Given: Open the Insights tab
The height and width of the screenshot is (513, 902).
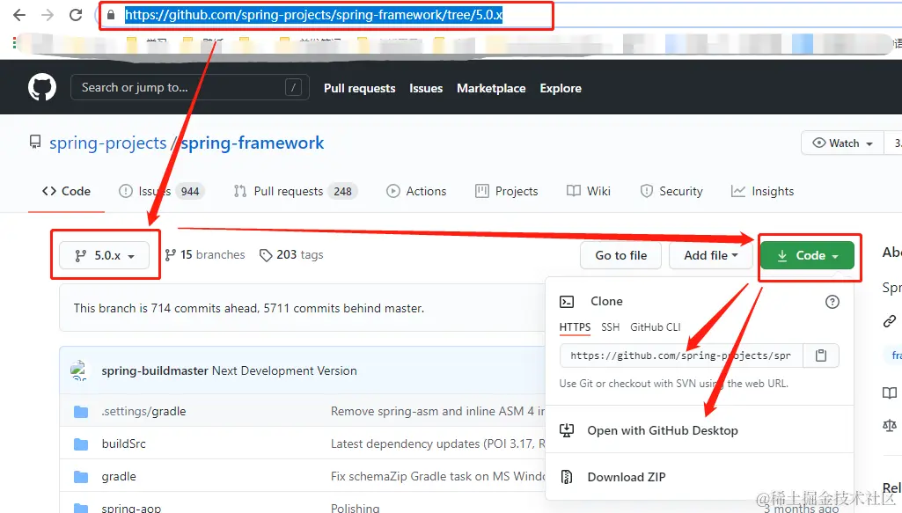Looking at the screenshot, I should [762, 191].
